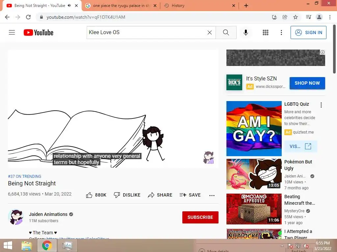Viewport: 337px width, 252px height.
Task: Open more actions ellipsis below video
Action: tap(212, 195)
